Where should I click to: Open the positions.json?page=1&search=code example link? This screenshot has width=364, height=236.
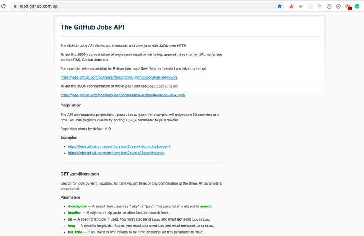tap(116, 153)
